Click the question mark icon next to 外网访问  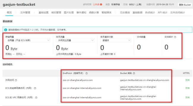16,80
